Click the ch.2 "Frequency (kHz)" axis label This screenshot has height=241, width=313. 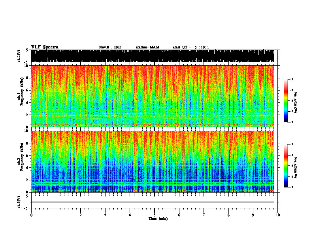tap(22, 157)
